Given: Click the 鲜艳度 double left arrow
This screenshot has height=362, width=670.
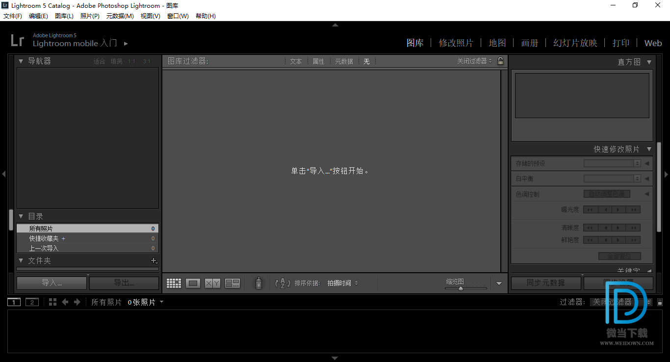Looking at the screenshot, I should (x=591, y=240).
